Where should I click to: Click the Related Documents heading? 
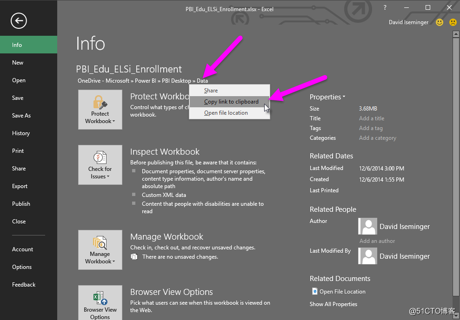[x=340, y=278]
